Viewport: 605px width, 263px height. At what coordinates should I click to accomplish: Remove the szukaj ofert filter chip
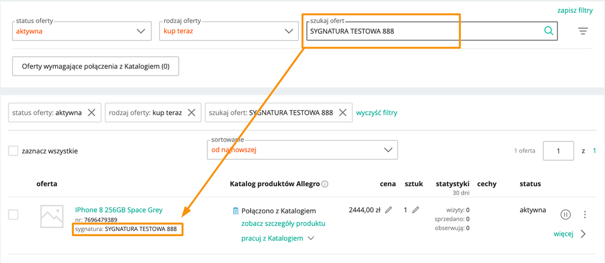343,112
